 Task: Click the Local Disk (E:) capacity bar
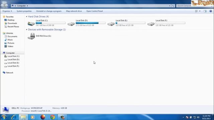tap(130, 23)
